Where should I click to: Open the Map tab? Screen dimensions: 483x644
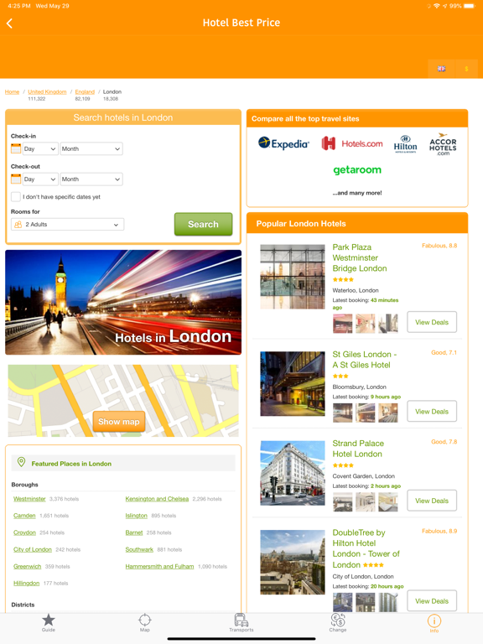(144, 623)
